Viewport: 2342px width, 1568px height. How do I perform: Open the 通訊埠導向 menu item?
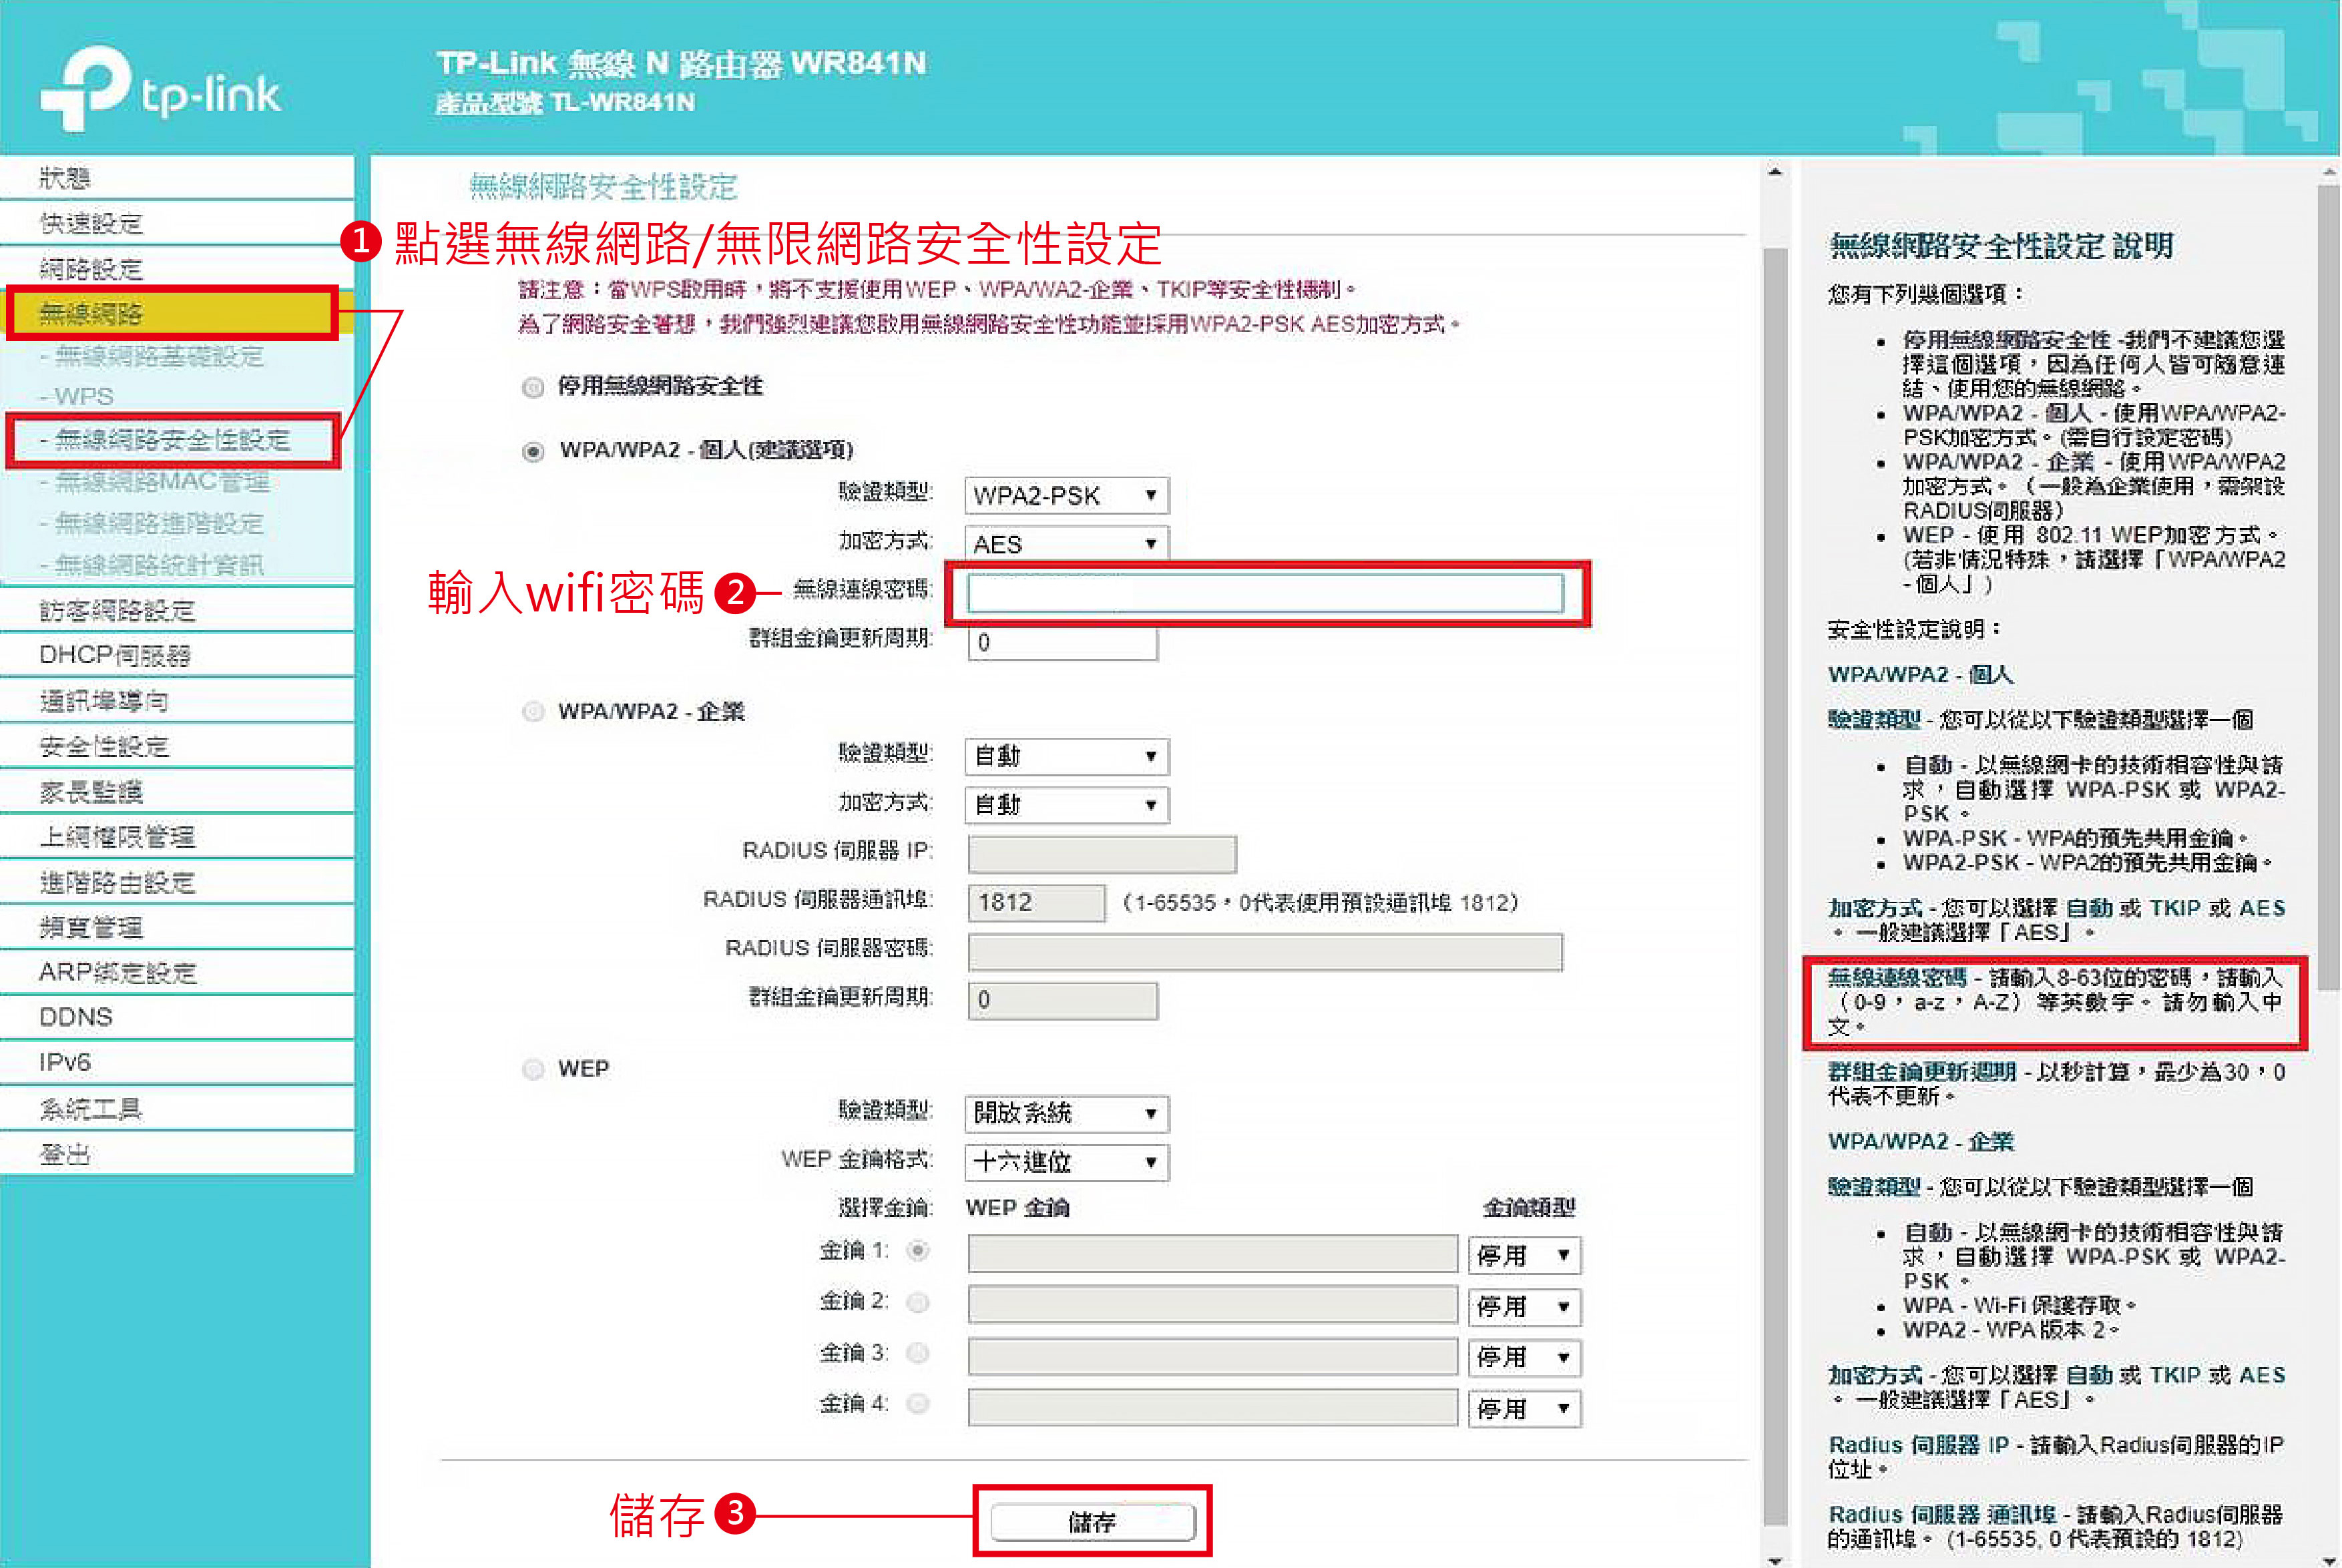[177, 701]
